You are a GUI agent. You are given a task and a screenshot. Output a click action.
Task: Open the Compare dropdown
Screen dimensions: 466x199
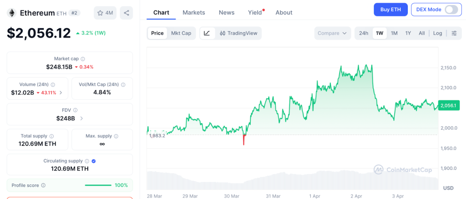pos(332,33)
